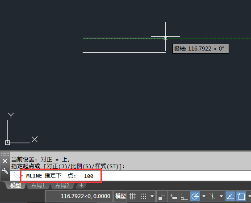251x203 pixels.
Task: Close the command line window
Action: point(5,161)
